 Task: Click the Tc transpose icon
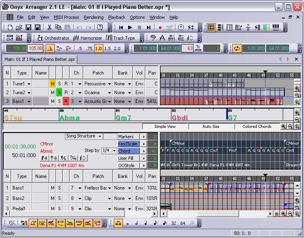198,48
